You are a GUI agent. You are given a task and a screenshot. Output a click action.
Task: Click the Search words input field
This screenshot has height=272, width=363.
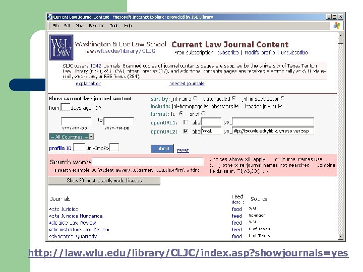click(x=148, y=162)
